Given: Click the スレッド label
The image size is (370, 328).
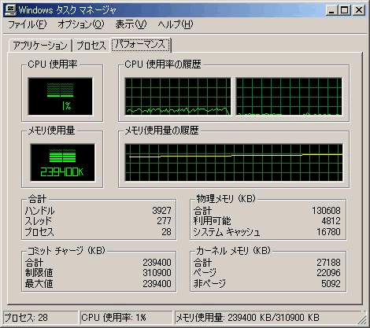Looking at the screenshot, I should click(39, 221).
